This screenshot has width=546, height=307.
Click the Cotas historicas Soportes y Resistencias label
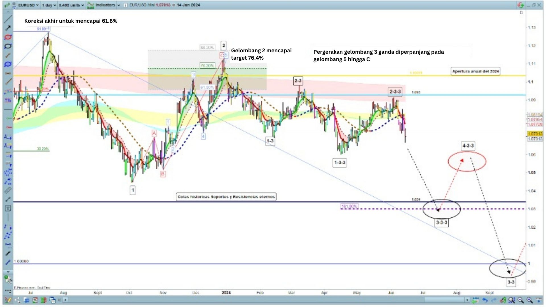pos(226,197)
